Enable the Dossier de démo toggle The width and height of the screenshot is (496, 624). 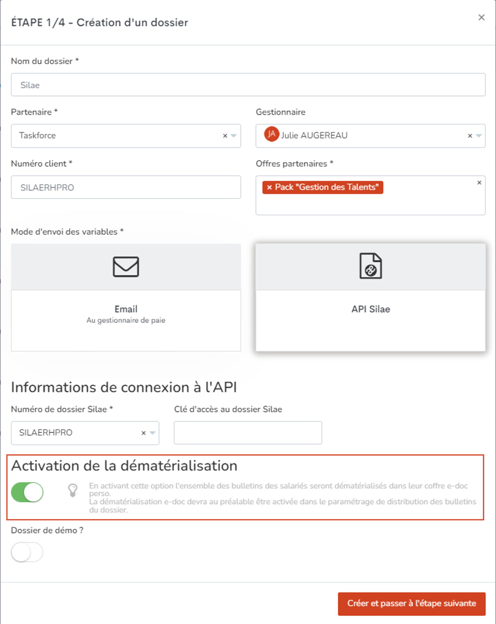coord(27,552)
